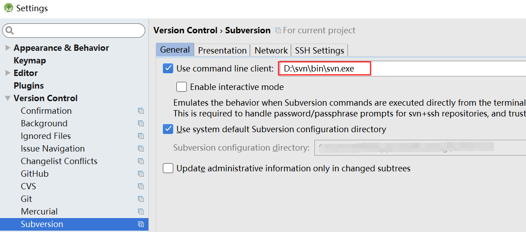Click the svn.exe path input field
This screenshot has height=232, width=526.
tap(402, 69)
